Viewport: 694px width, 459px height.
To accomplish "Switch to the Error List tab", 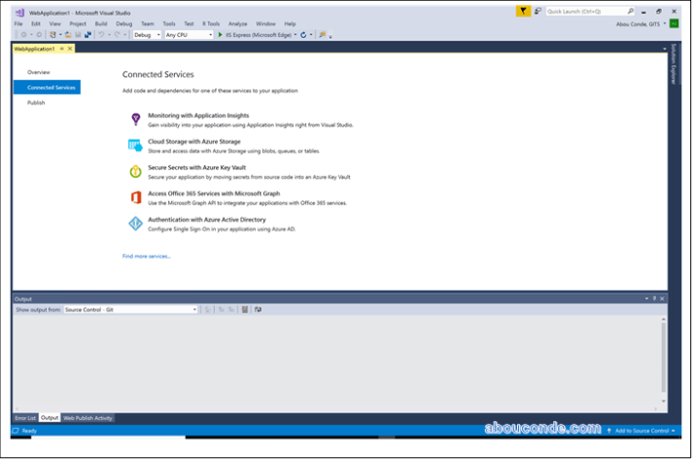I will coord(25,418).
